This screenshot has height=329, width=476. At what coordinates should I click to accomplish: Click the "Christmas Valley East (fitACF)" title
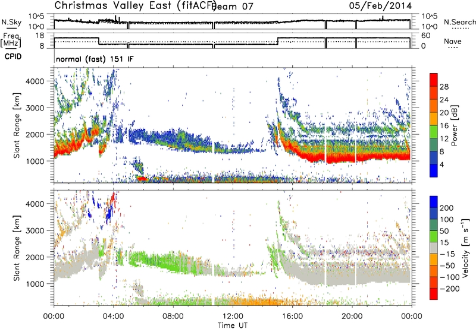click(136, 6)
